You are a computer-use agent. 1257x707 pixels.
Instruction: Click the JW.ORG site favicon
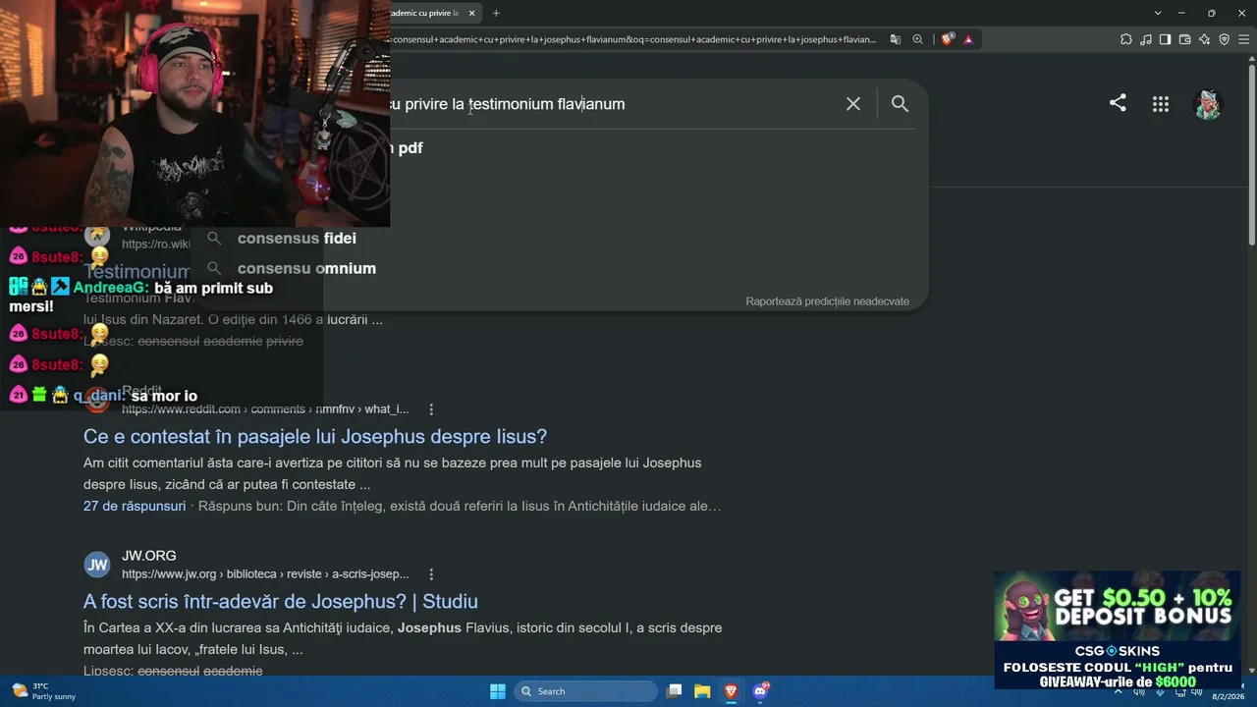pos(96,565)
